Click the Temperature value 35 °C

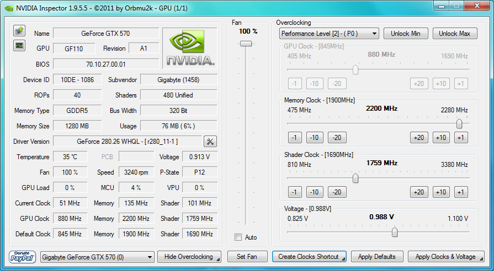pos(70,157)
